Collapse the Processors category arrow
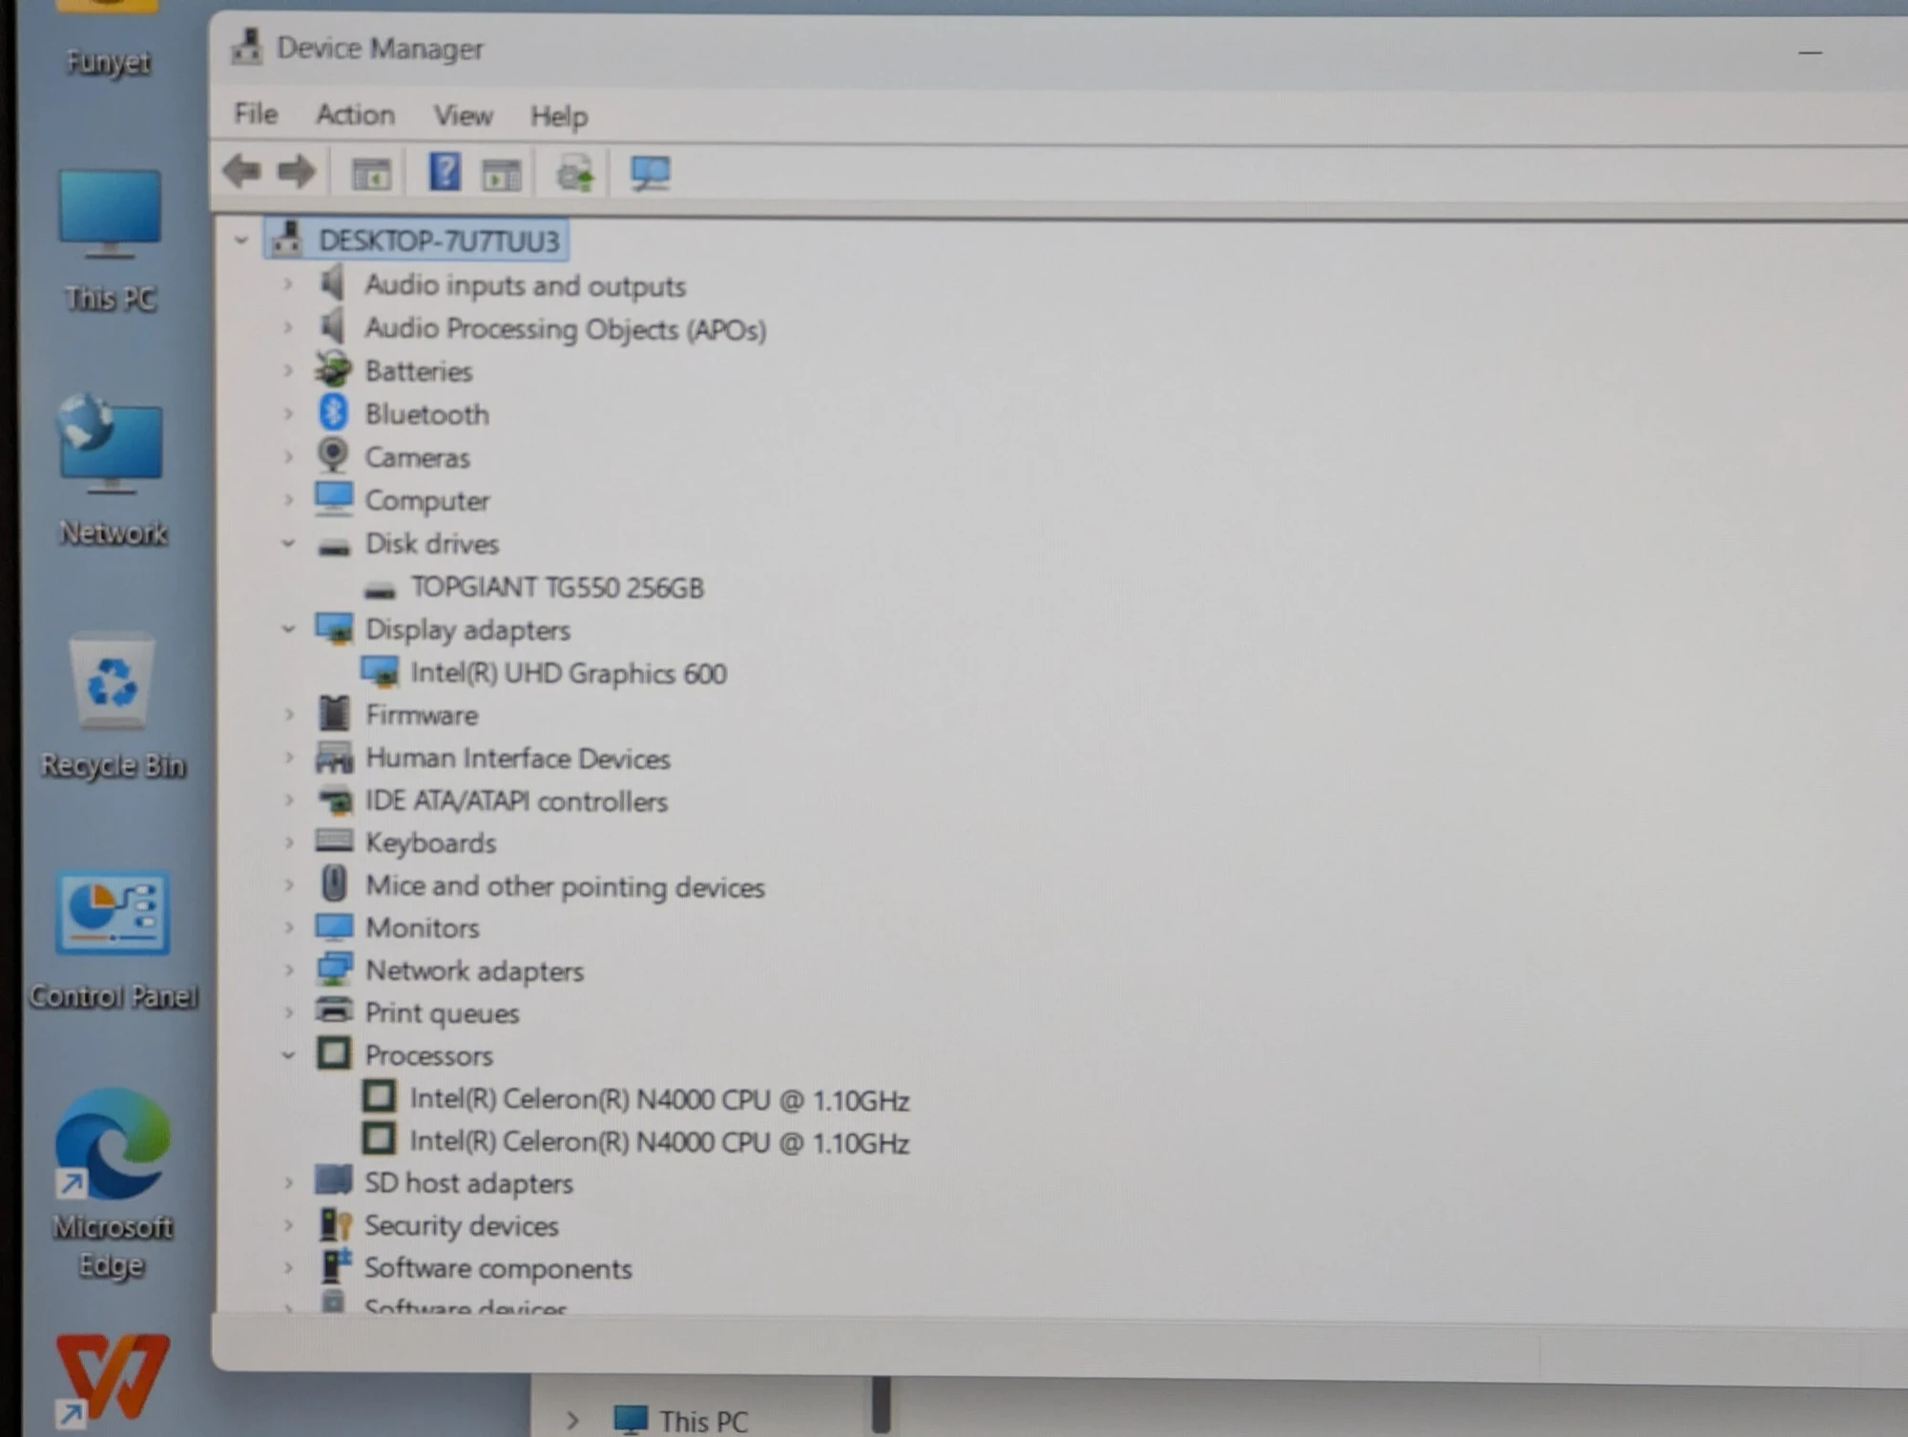The height and width of the screenshot is (1437, 1908). (288, 1054)
